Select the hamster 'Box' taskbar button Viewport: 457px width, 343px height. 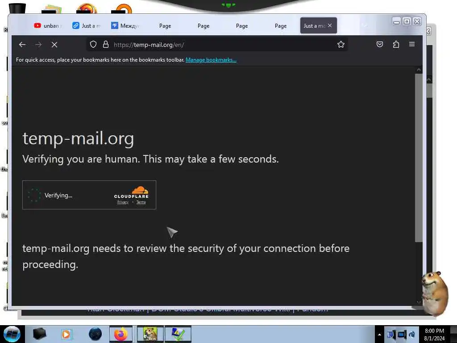point(150,334)
